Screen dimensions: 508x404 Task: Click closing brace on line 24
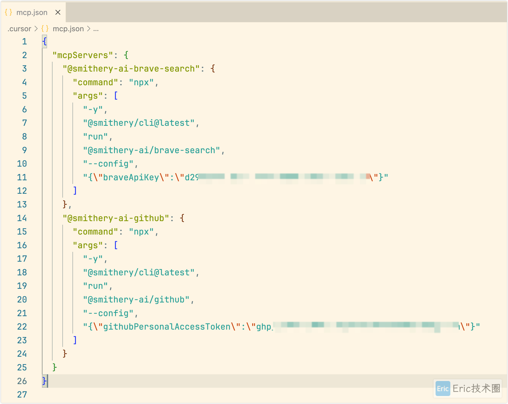pyautogui.click(x=65, y=354)
